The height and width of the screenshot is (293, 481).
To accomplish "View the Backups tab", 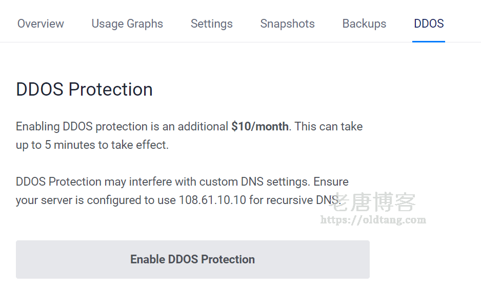I will click(364, 24).
